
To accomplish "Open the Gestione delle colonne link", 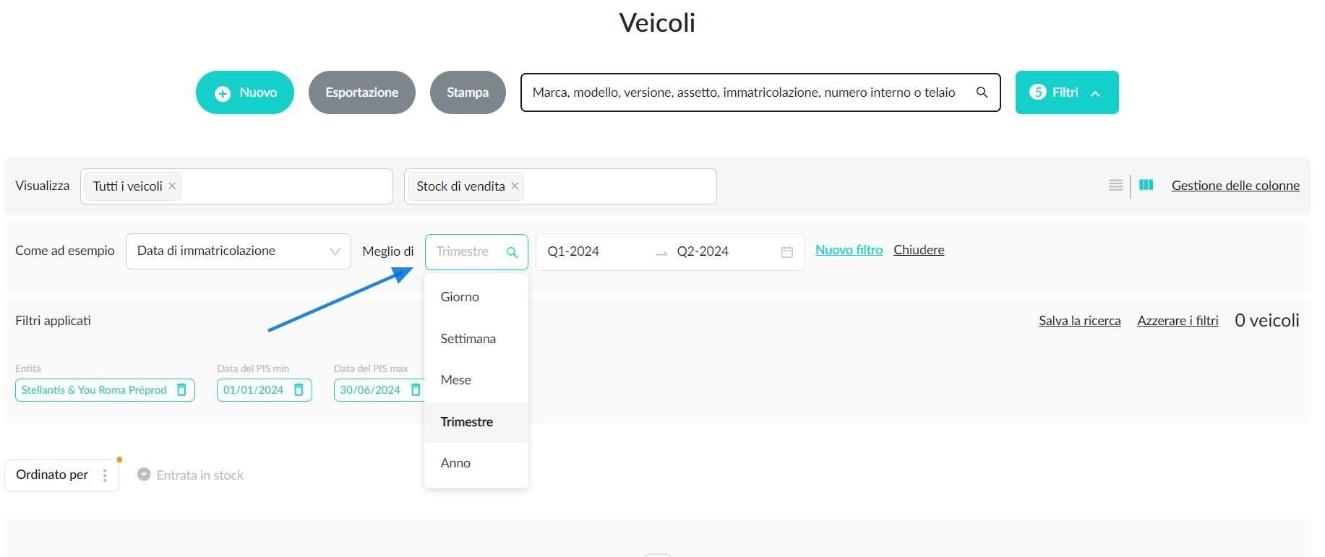I will click(1235, 186).
